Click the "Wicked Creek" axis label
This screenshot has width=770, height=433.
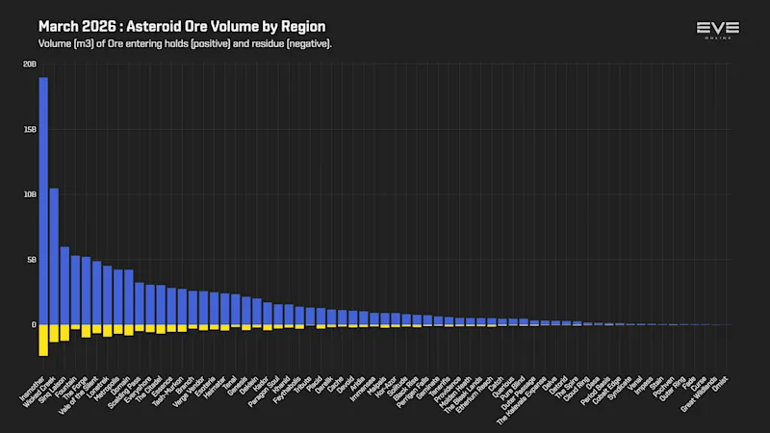(x=38, y=393)
